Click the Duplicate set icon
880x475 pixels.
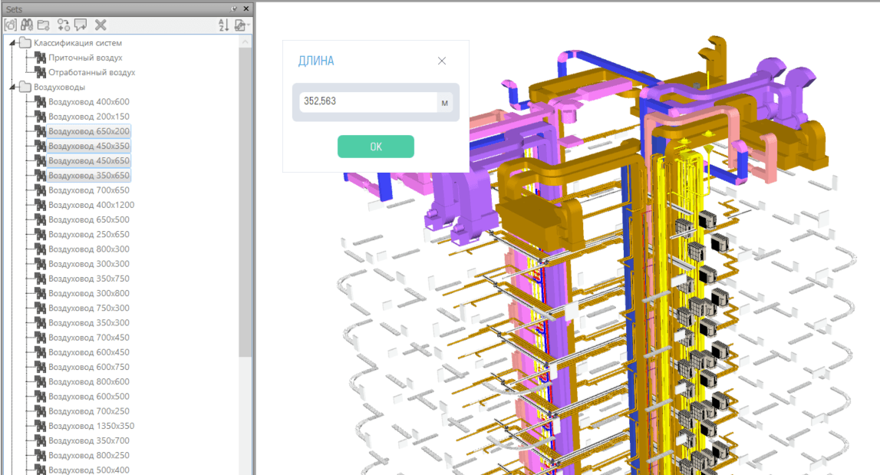(64, 25)
